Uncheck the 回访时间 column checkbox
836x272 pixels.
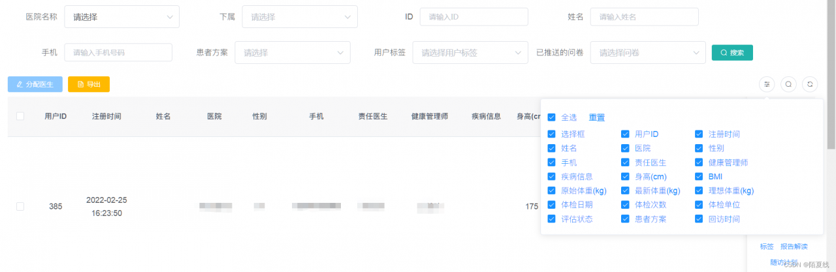pos(699,219)
